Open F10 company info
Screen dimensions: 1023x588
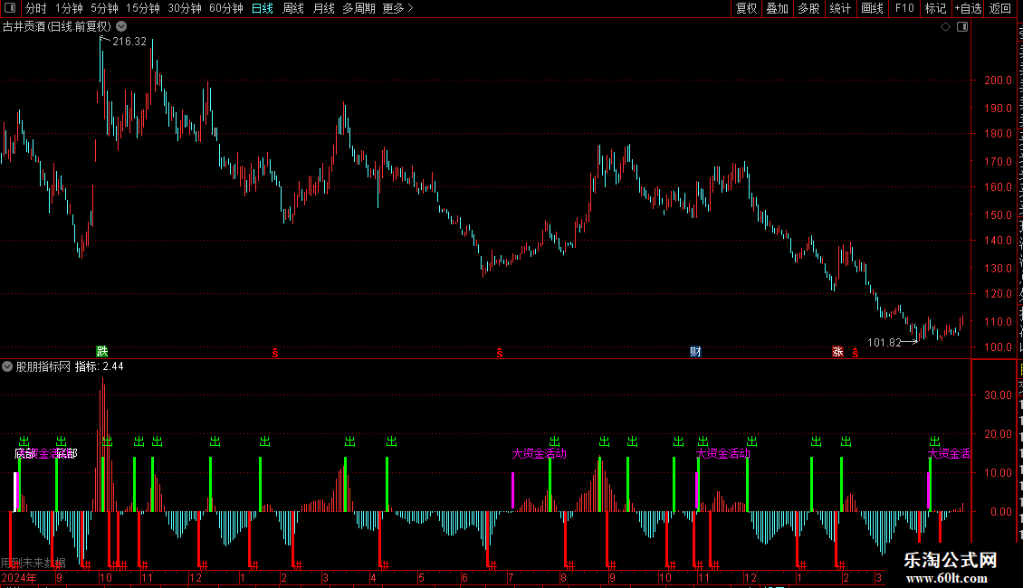(x=904, y=8)
